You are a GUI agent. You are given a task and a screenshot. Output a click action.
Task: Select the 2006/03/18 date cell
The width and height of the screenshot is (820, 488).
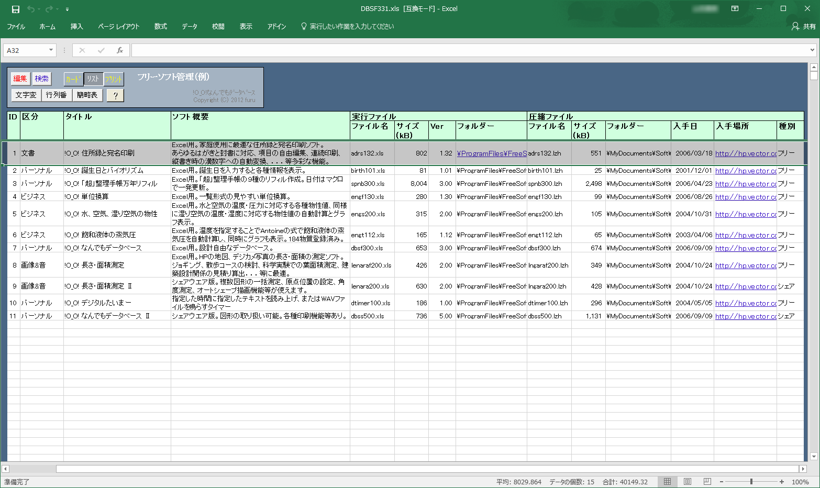[x=693, y=153]
